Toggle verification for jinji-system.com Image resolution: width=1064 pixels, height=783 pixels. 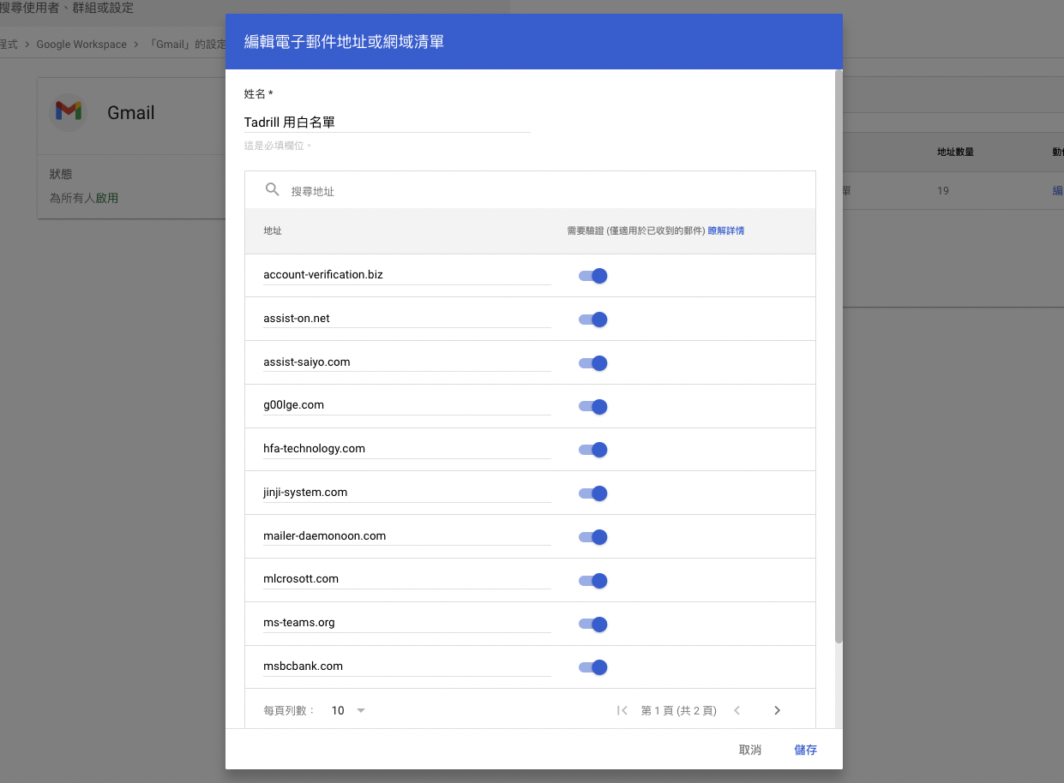pyautogui.click(x=593, y=493)
